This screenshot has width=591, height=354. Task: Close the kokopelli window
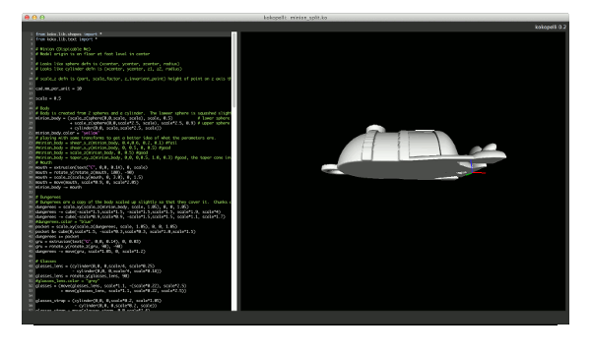tap(27, 18)
